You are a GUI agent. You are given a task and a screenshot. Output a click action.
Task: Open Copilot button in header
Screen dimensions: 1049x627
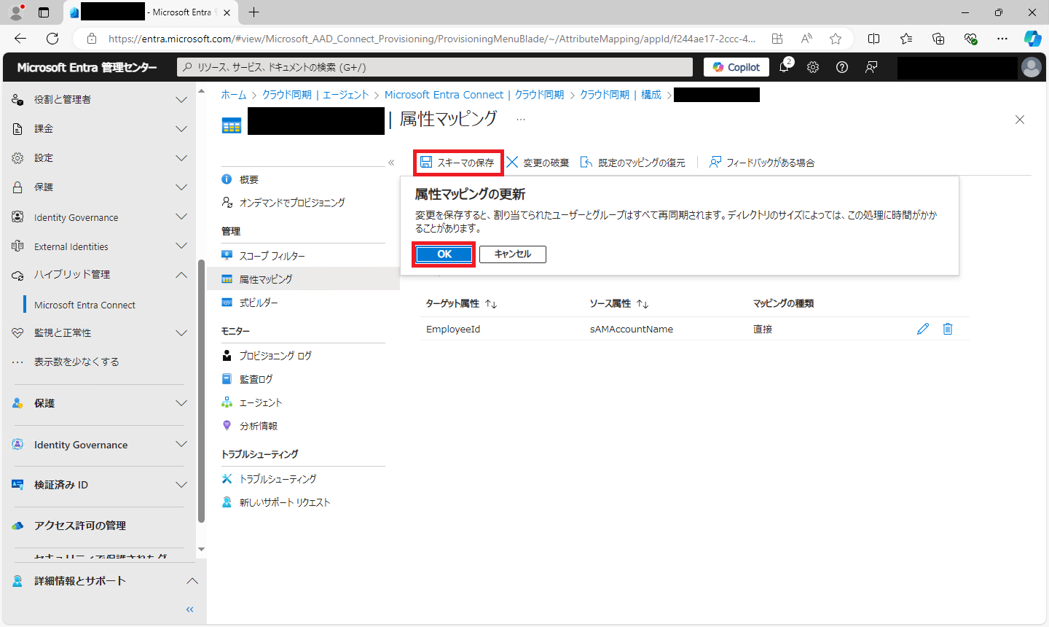736,67
